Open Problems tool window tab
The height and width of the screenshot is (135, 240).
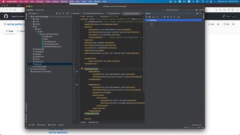(x=42, y=125)
